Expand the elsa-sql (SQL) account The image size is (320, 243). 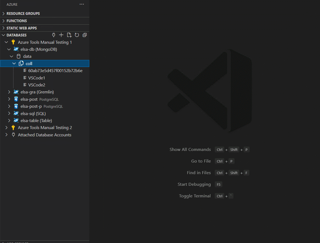(x=9, y=113)
